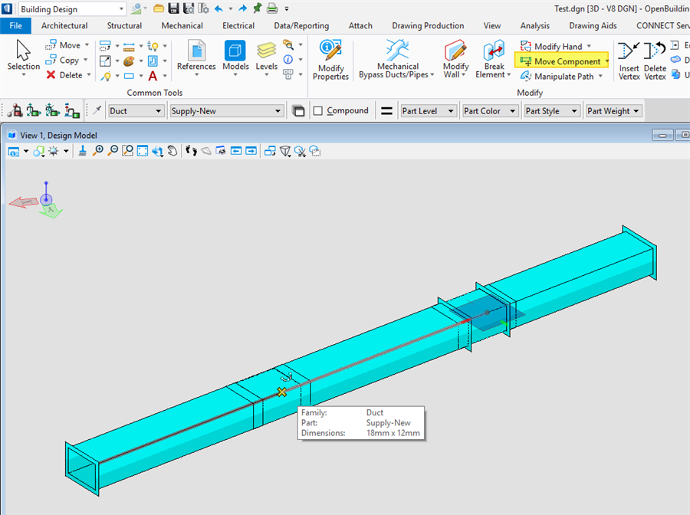Screen dimensions: 690x515
Task: Expand the Supply-New part dropdown
Action: pyautogui.click(x=226, y=111)
